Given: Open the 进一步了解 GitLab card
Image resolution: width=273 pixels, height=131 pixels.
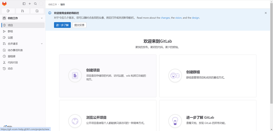Looking at the screenshot, I should coord(208,115).
